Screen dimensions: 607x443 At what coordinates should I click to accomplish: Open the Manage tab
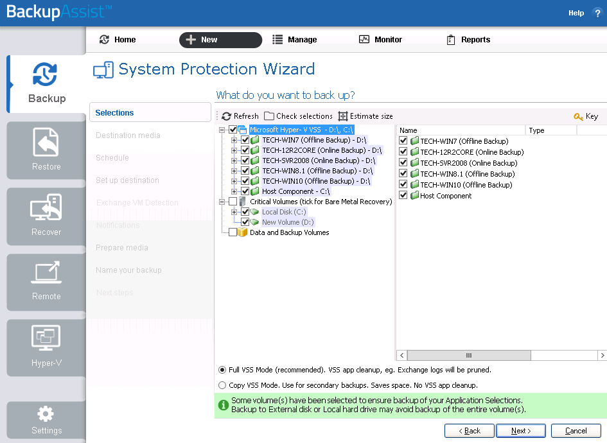294,39
